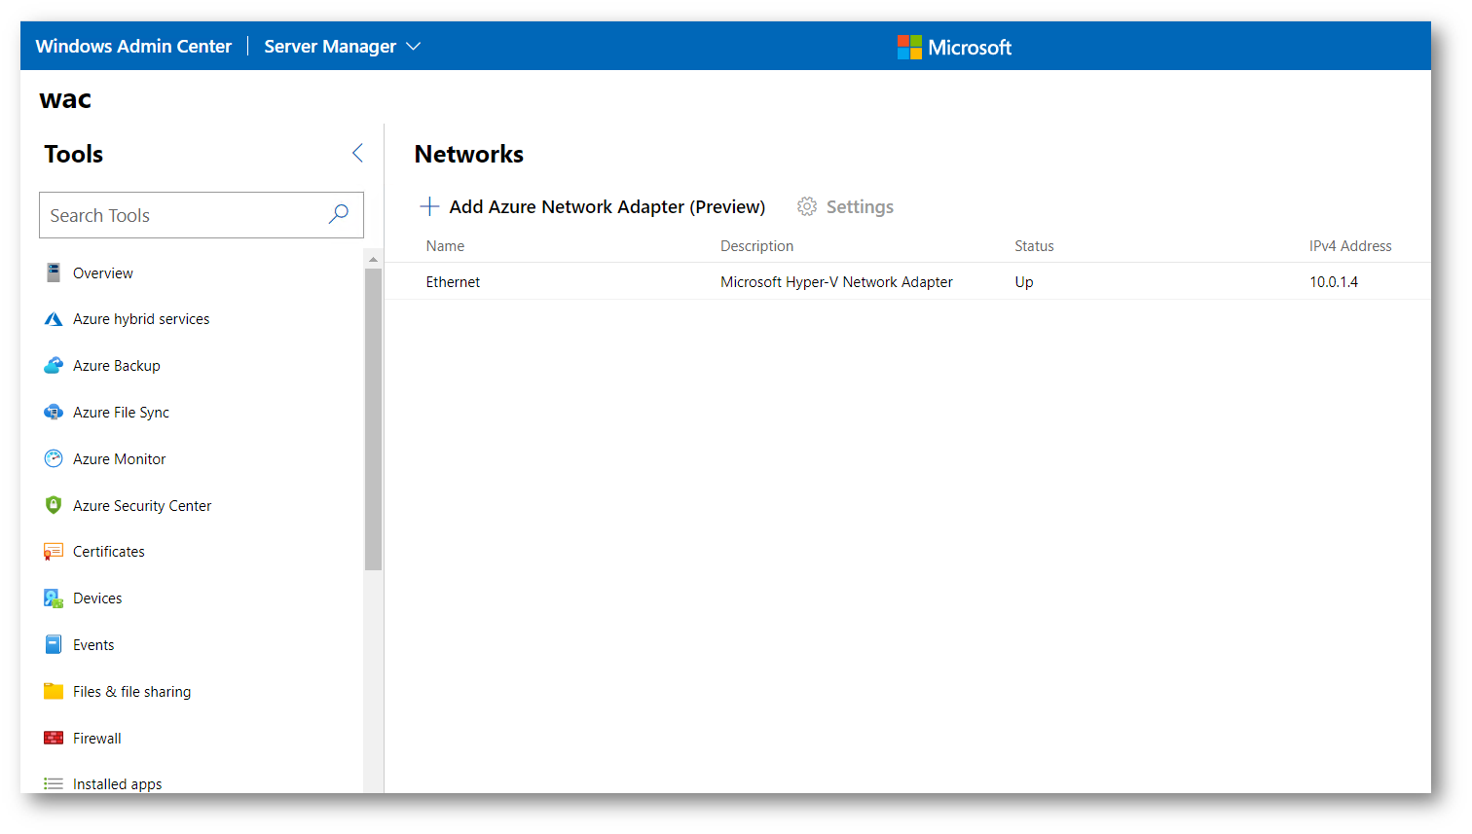Click the Networks page heading
Screen dimensions: 1472x834
(x=469, y=154)
